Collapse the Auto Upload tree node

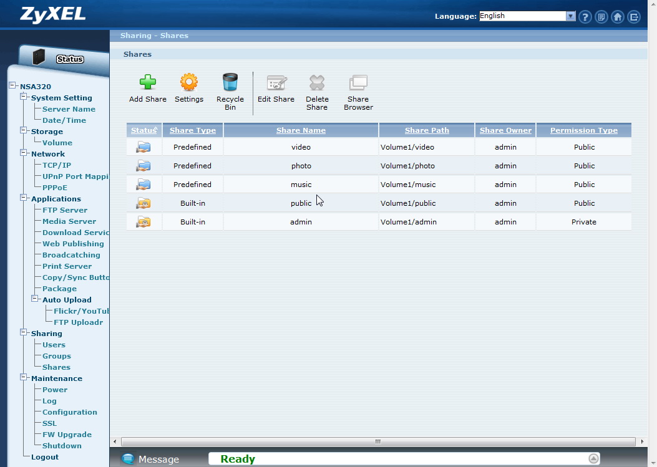35,299
